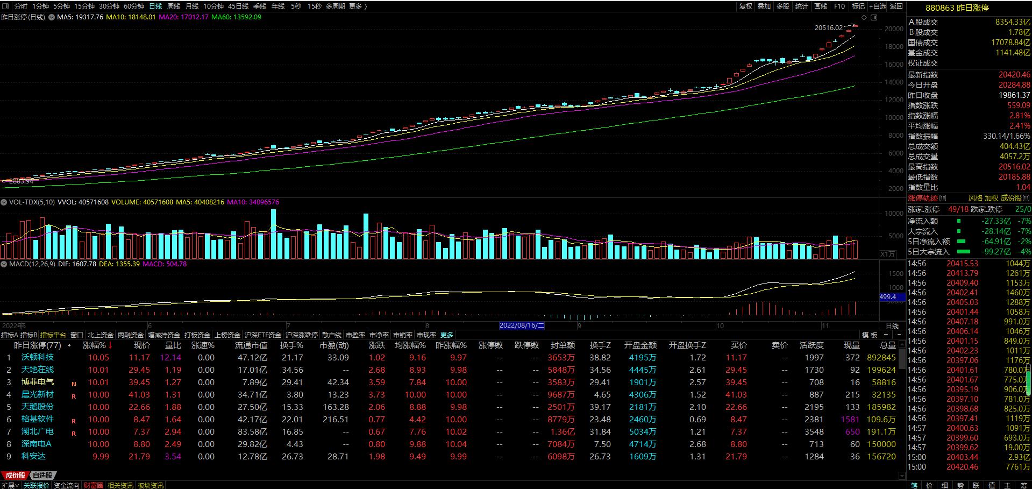The height and width of the screenshot is (489, 1032).
Task: Click the circle icon before VOL-TDX label
Action: click(x=4, y=202)
